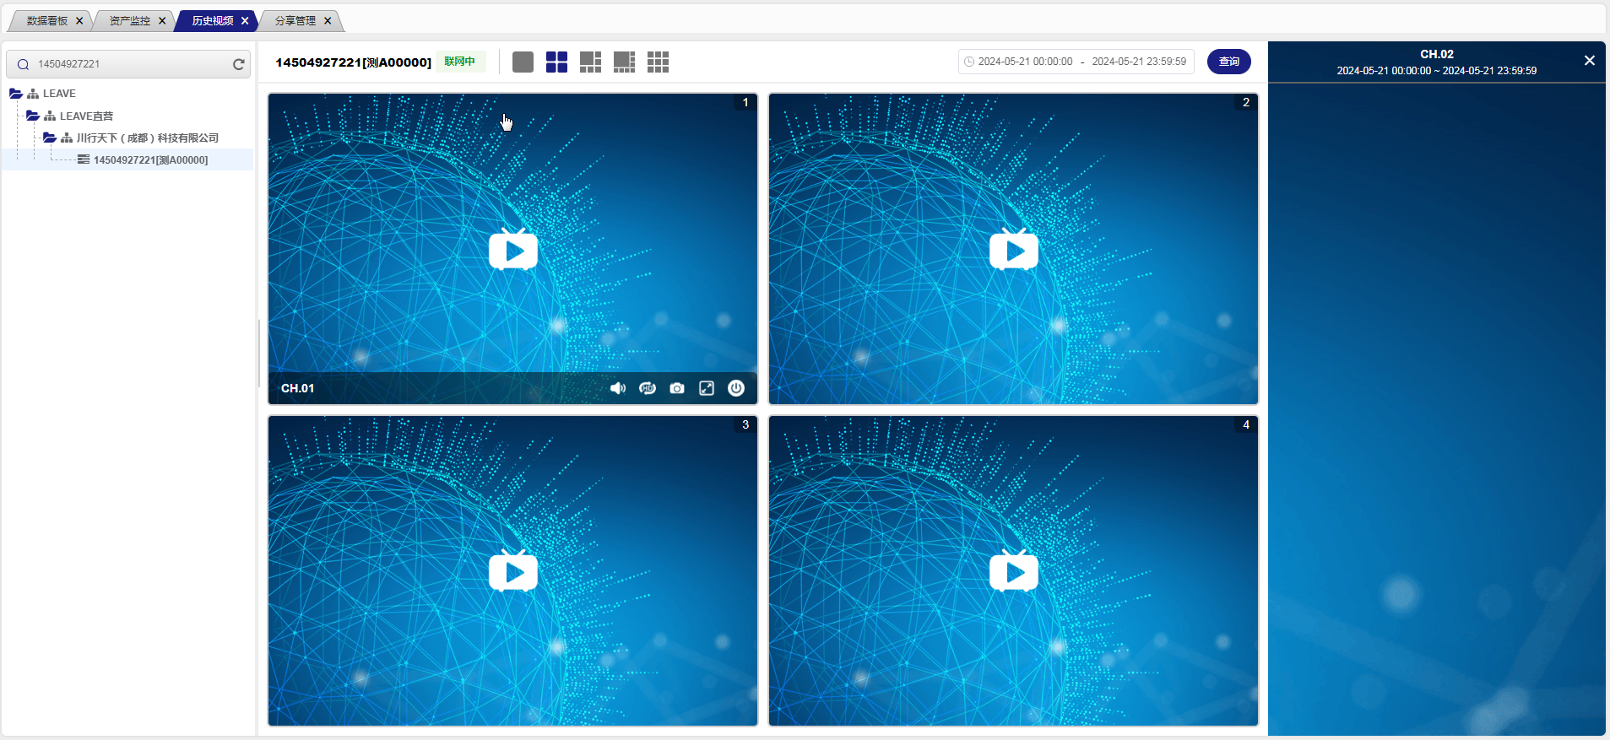
Task: Activate the four-pane grid layout
Action: [x=556, y=62]
